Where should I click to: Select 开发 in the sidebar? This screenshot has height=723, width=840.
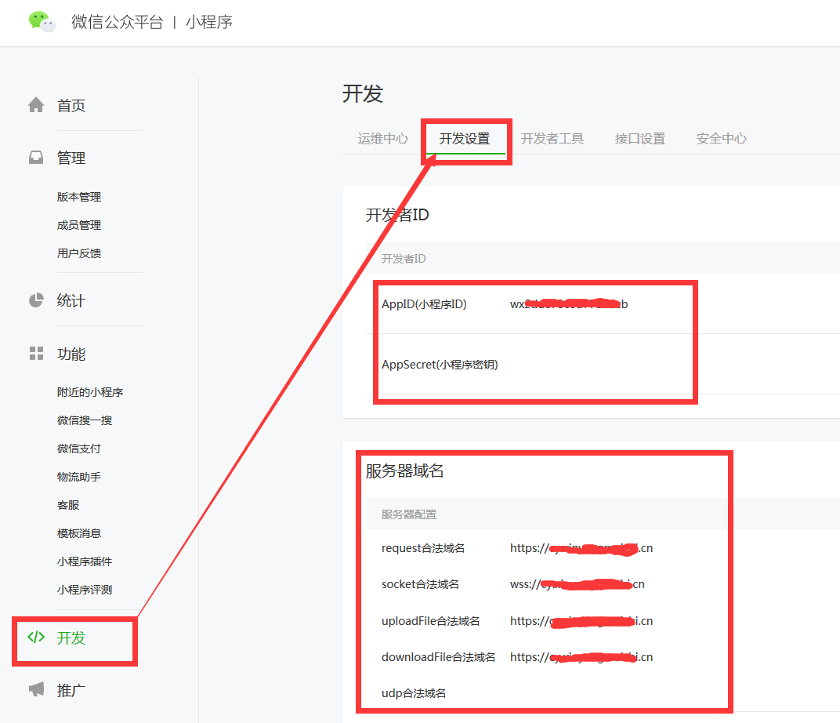tap(71, 638)
